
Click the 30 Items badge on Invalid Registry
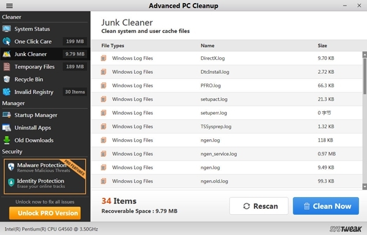coord(75,92)
